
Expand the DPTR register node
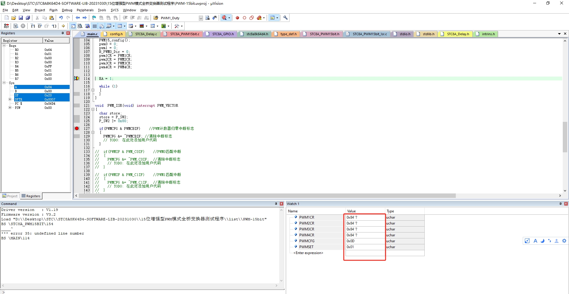[10, 99]
